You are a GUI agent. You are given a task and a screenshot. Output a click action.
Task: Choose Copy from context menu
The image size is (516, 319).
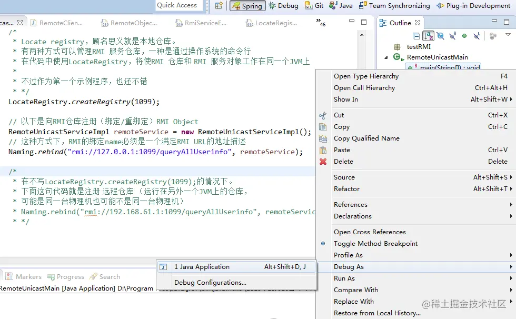(x=415, y=127)
